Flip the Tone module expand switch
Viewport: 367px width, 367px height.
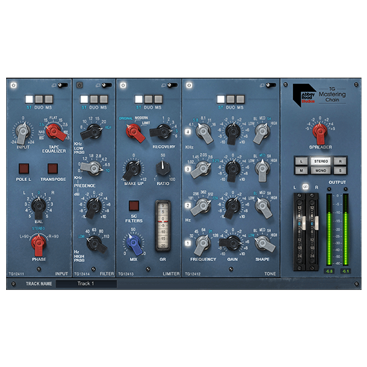click(x=269, y=86)
